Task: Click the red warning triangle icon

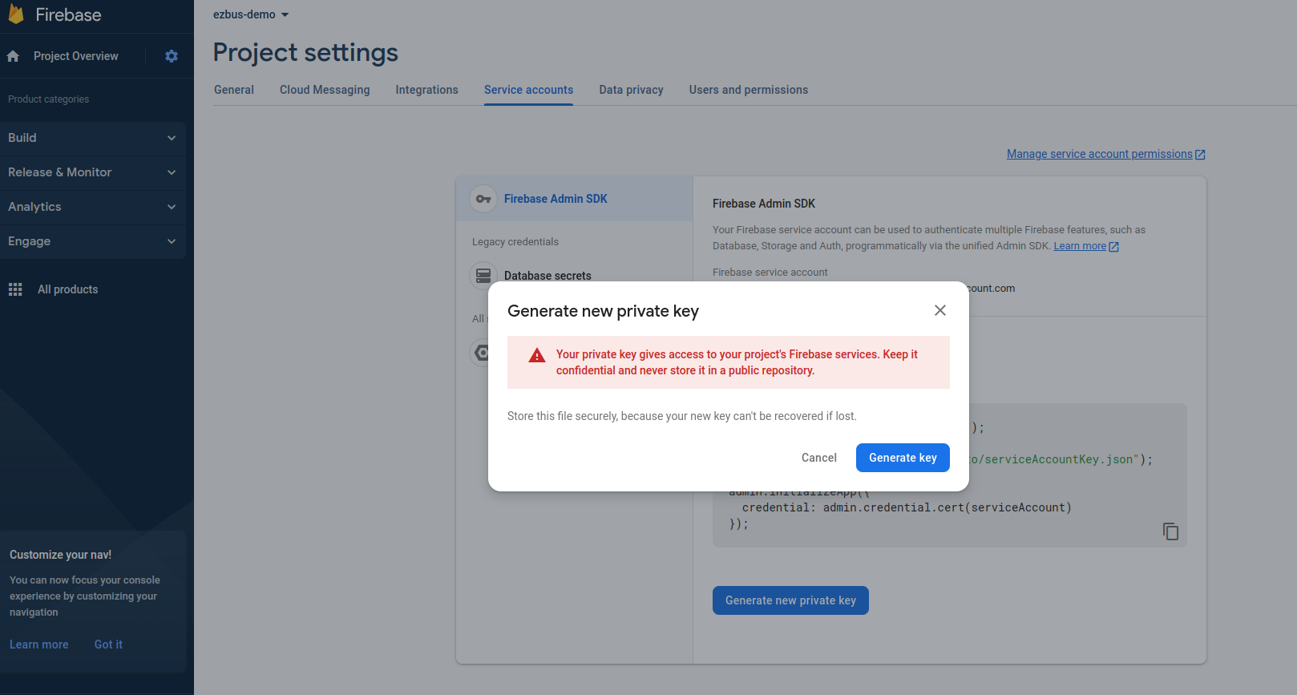Action: 537,356
